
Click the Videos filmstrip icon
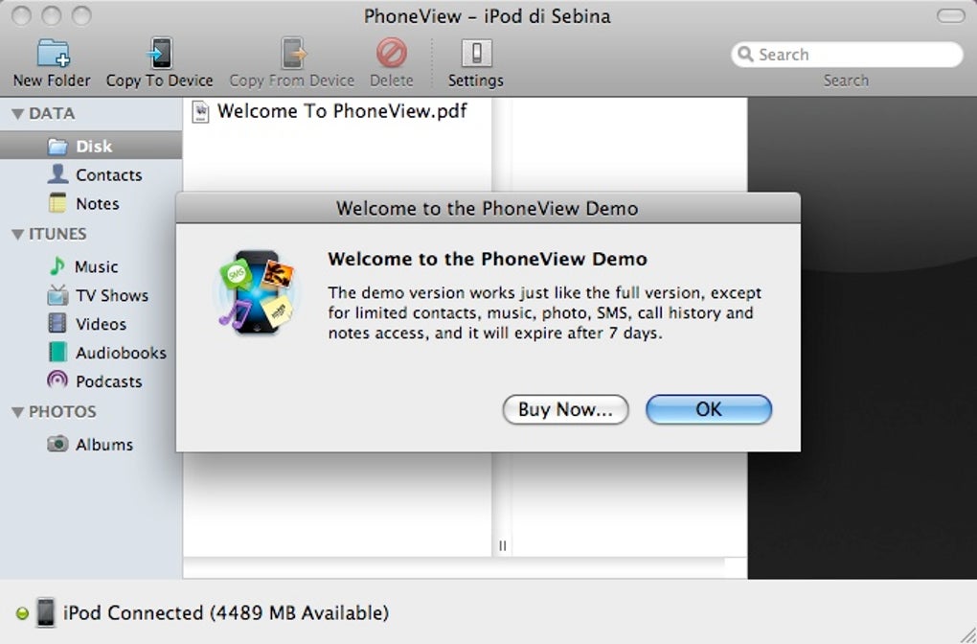[57, 324]
